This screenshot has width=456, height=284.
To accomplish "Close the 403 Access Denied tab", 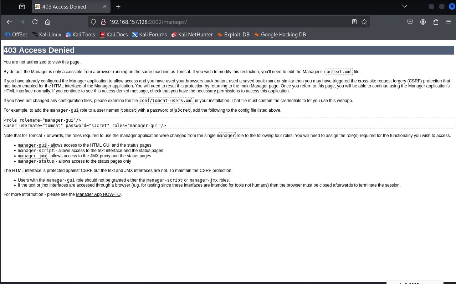I will (x=105, y=6).
